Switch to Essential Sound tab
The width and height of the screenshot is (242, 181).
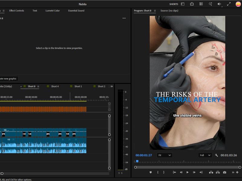point(76,11)
